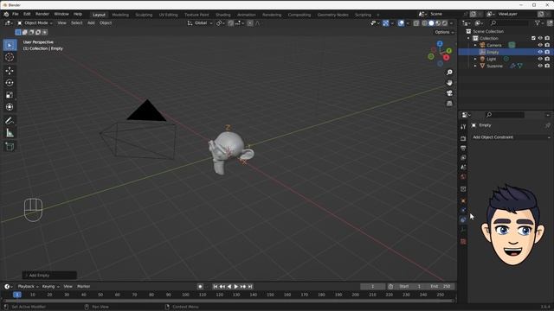
Task: Click the zoom magnifier in viewport
Action: 449,73
